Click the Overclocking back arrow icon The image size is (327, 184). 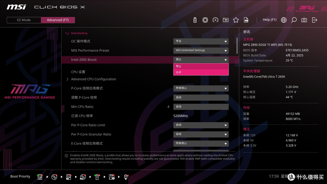point(67,33)
